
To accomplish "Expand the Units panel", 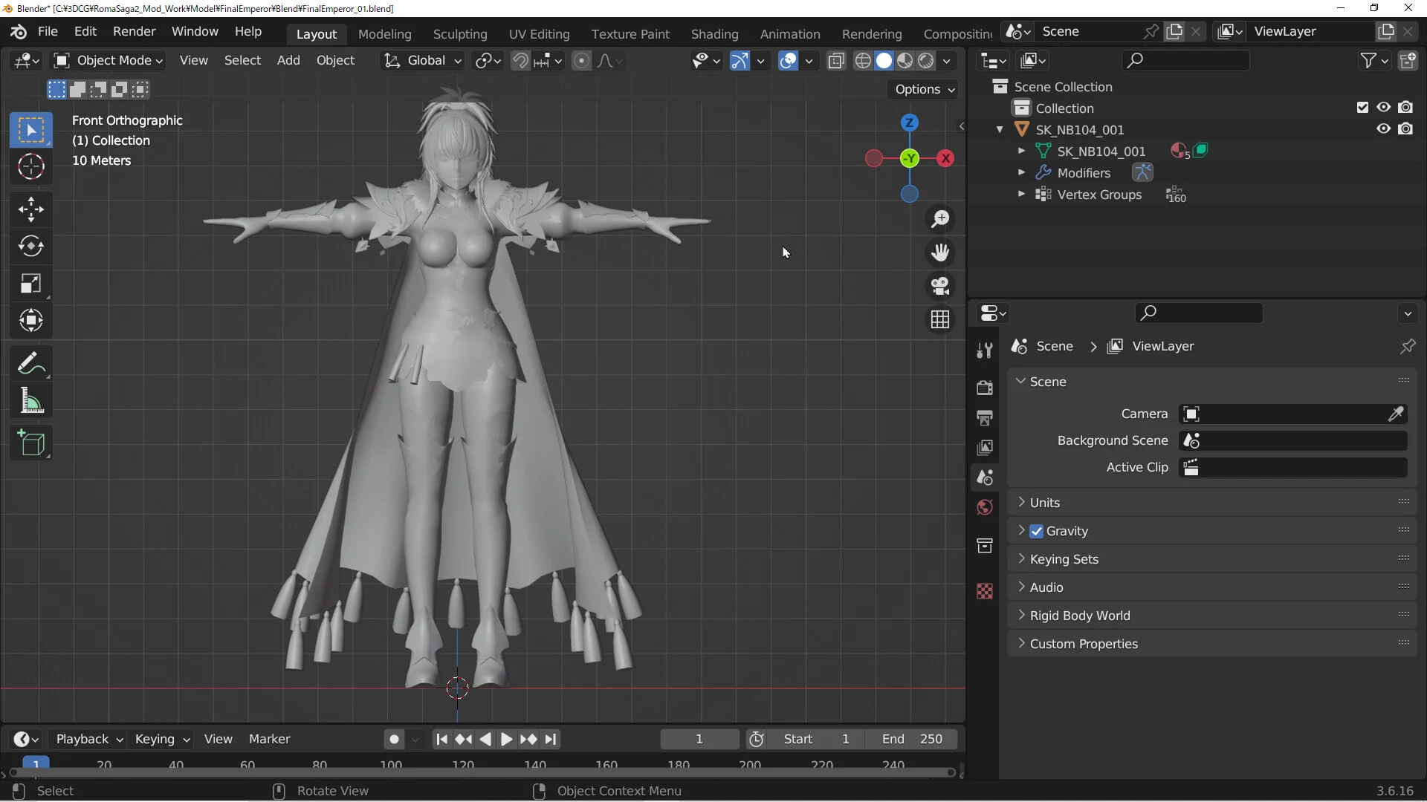I will coord(1044,503).
